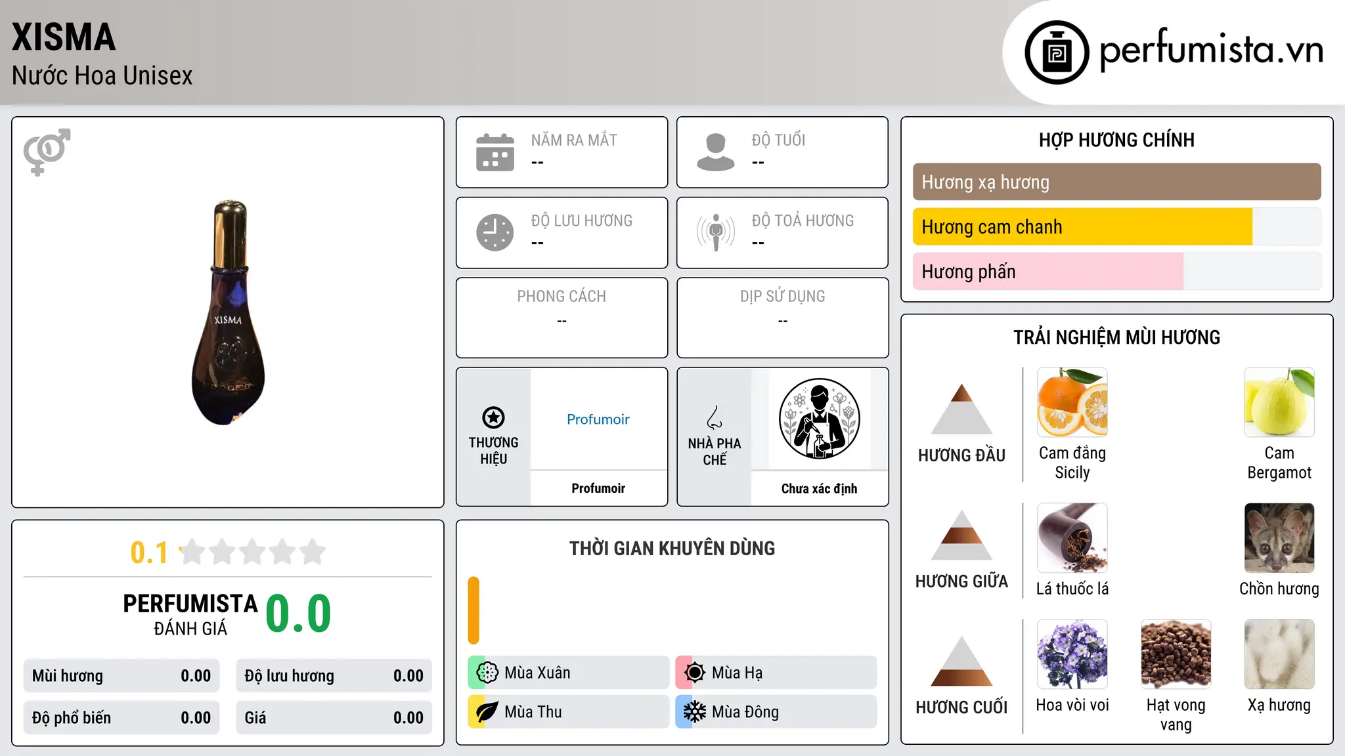Select the Cam đắng Sicily note image

(x=1072, y=402)
